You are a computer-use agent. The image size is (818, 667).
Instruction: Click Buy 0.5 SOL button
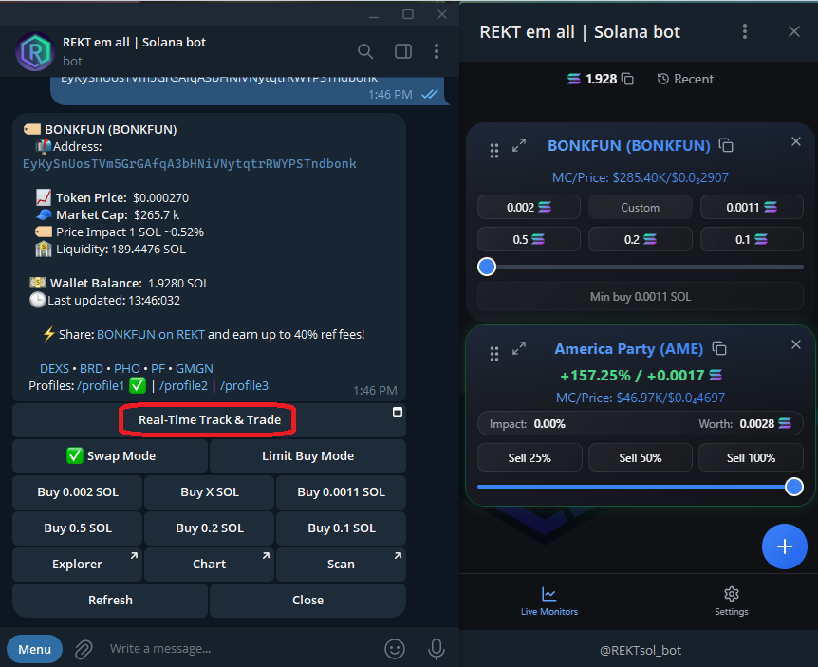pos(78,528)
